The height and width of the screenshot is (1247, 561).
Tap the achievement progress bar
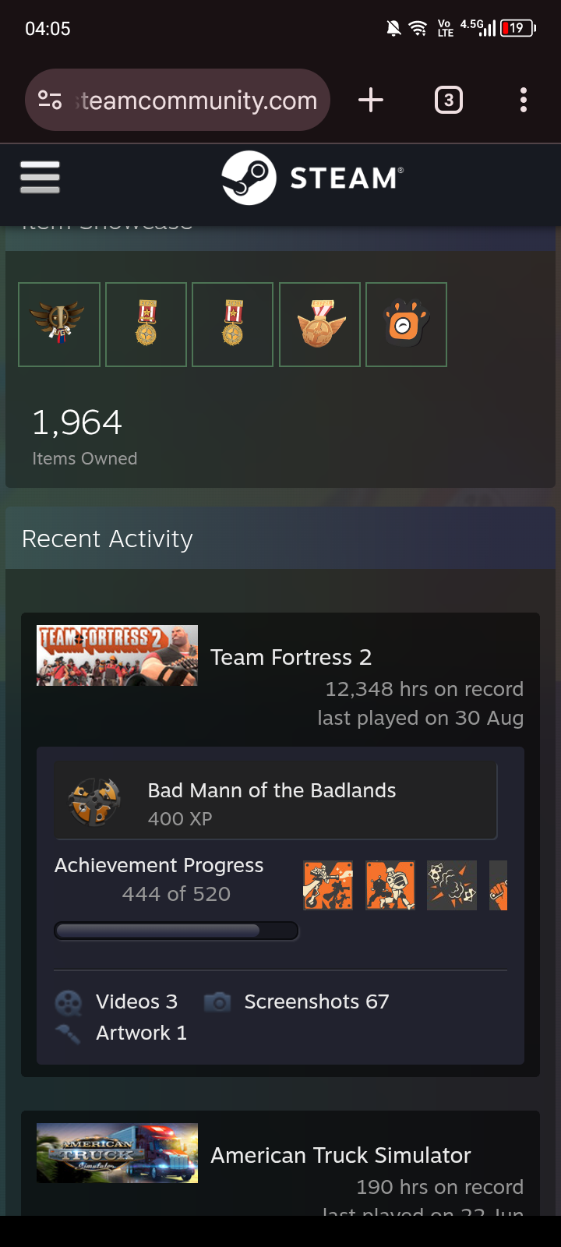click(176, 931)
